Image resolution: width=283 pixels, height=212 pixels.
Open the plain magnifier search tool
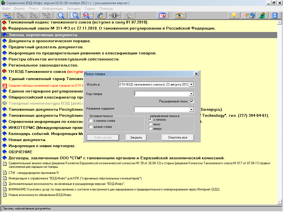click(x=61, y=15)
